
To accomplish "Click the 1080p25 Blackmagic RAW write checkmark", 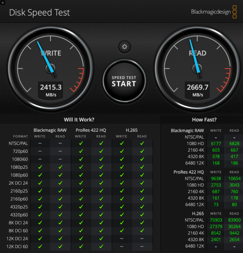I will click(40, 167).
